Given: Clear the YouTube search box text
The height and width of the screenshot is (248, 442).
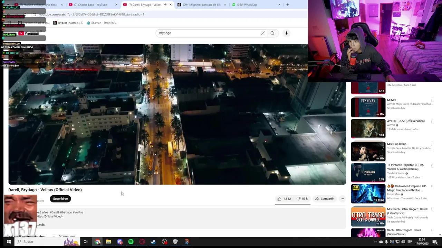Looking at the screenshot, I should [x=262, y=33].
